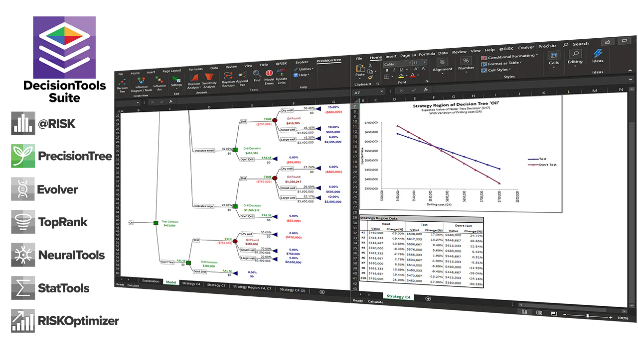Click the font color red A swatch
Image resolution: width=638 pixels, height=358 pixels.
tap(412, 76)
